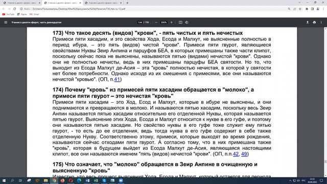Open a new browser tab
The width and height of the screenshot is (327, 184).
pyautogui.click(x=127, y=3)
